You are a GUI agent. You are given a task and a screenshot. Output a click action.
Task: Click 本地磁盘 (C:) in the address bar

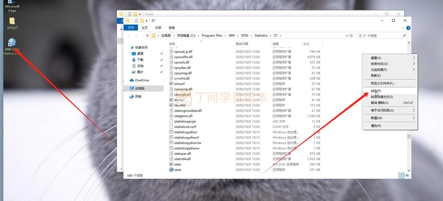tap(186, 36)
